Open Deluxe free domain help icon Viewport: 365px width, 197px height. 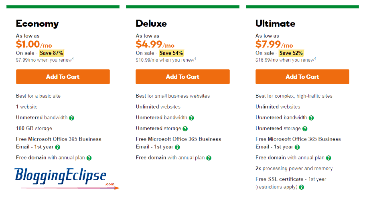tap(209, 158)
